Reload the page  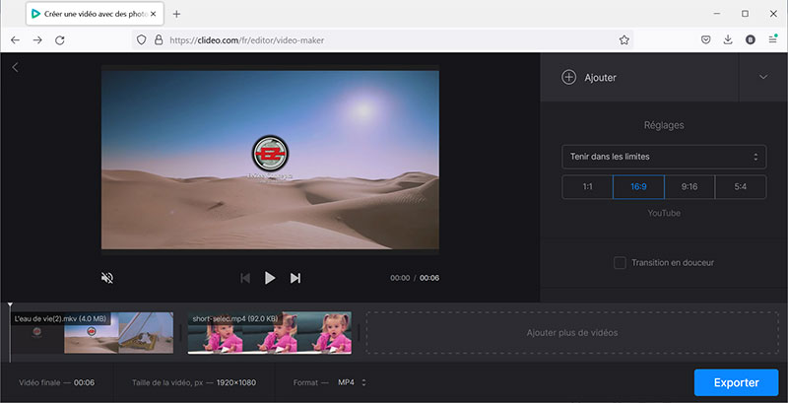[60, 40]
